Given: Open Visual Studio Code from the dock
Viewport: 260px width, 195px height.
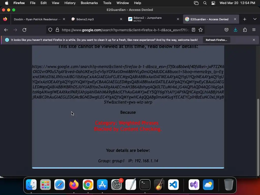Looking at the screenshot, I should point(173,185).
